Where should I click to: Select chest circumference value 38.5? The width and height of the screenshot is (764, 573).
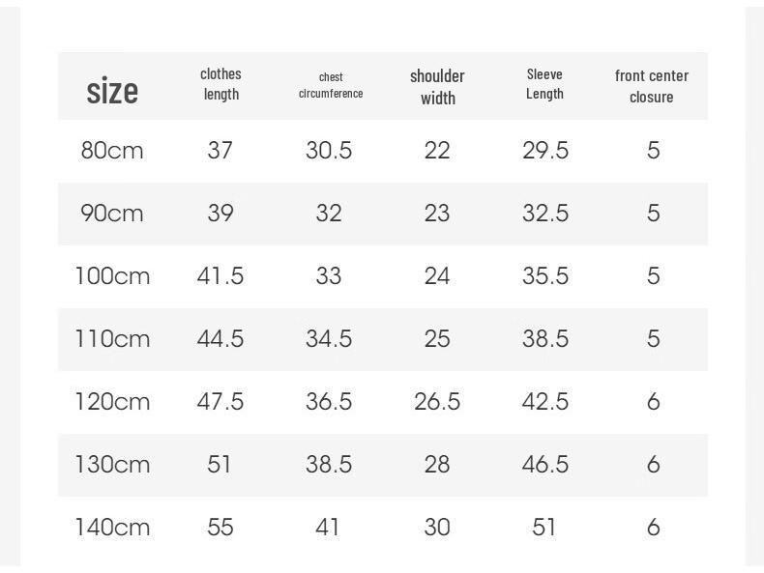(329, 465)
